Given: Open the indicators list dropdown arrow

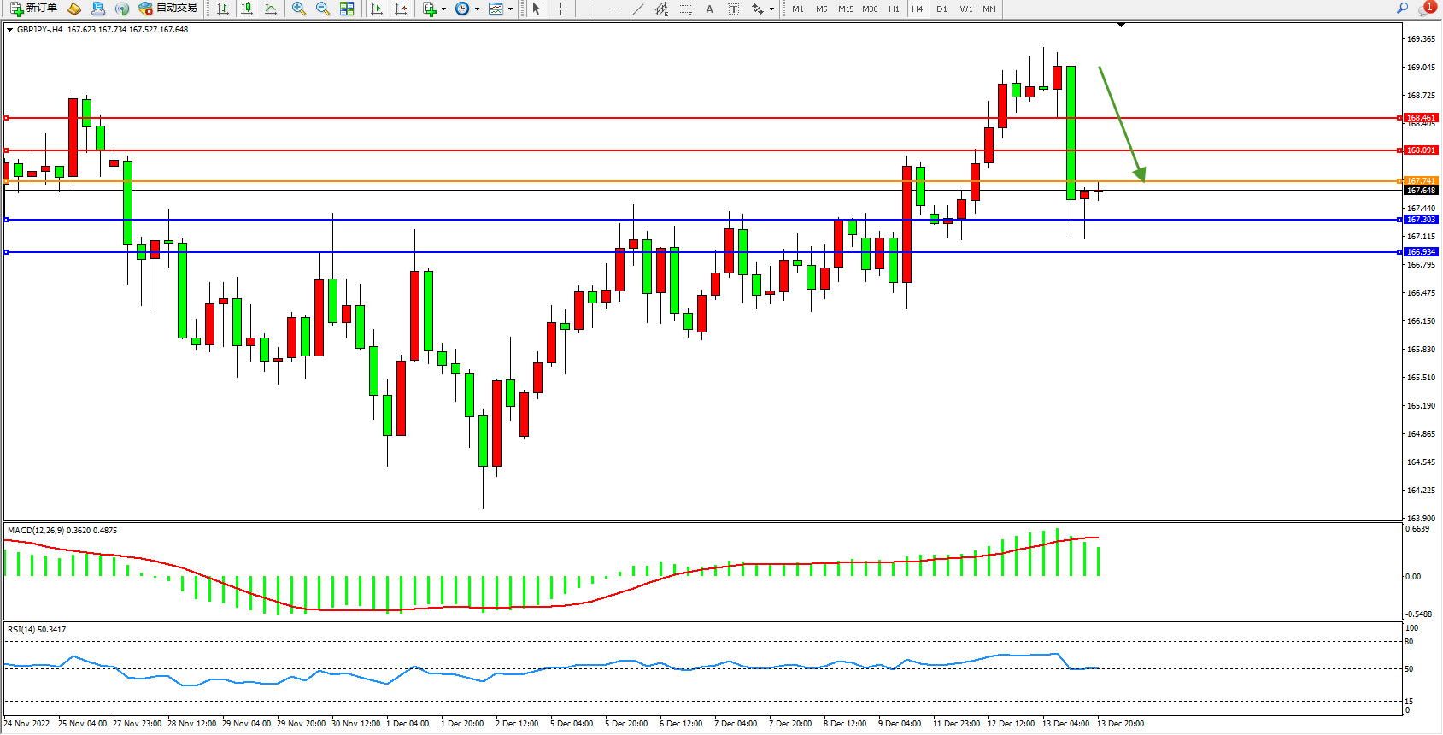Looking at the screenshot, I should (443, 9).
